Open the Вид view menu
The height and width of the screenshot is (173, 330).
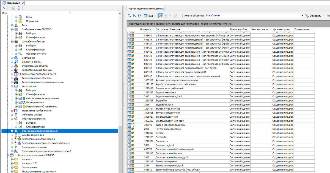click(150, 16)
